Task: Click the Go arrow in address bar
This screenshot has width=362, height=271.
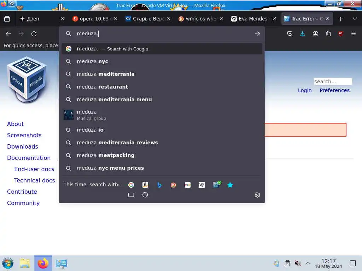Action: point(257,34)
